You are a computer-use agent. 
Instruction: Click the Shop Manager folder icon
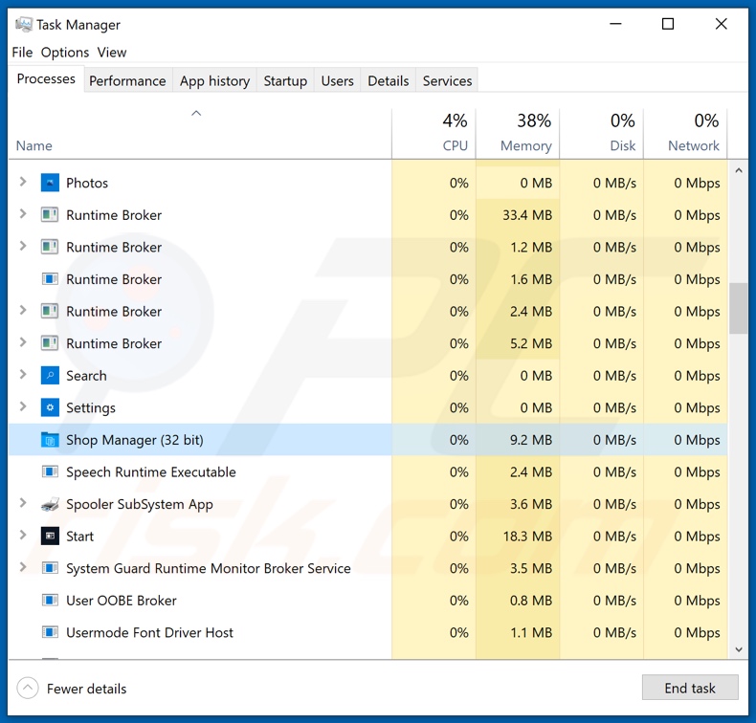50,440
